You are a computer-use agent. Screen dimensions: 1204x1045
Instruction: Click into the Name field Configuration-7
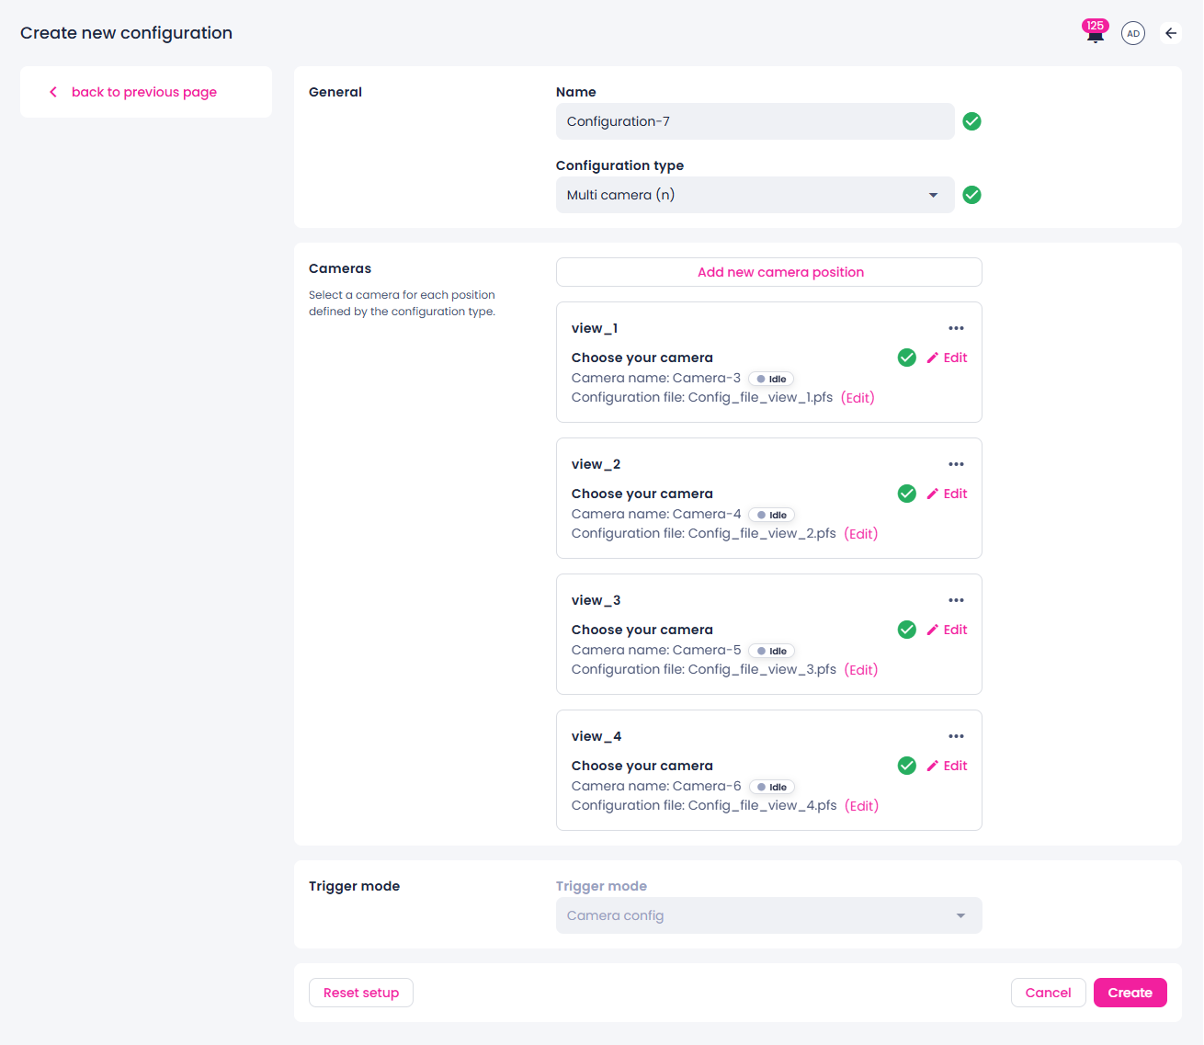pos(755,121)
